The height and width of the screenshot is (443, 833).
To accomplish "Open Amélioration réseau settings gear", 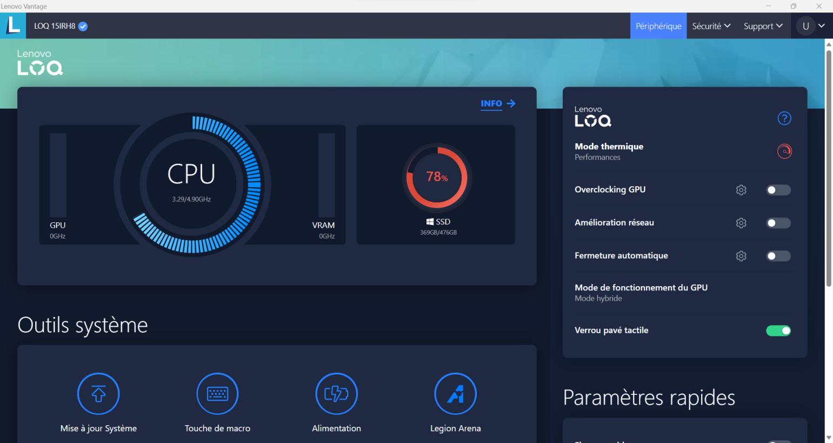I will point(741,223).
